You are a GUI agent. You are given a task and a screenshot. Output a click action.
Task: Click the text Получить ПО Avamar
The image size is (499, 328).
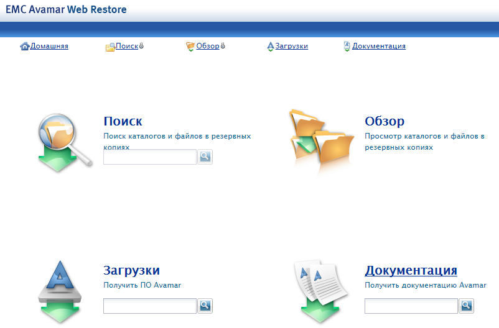(x=142, y=285)
